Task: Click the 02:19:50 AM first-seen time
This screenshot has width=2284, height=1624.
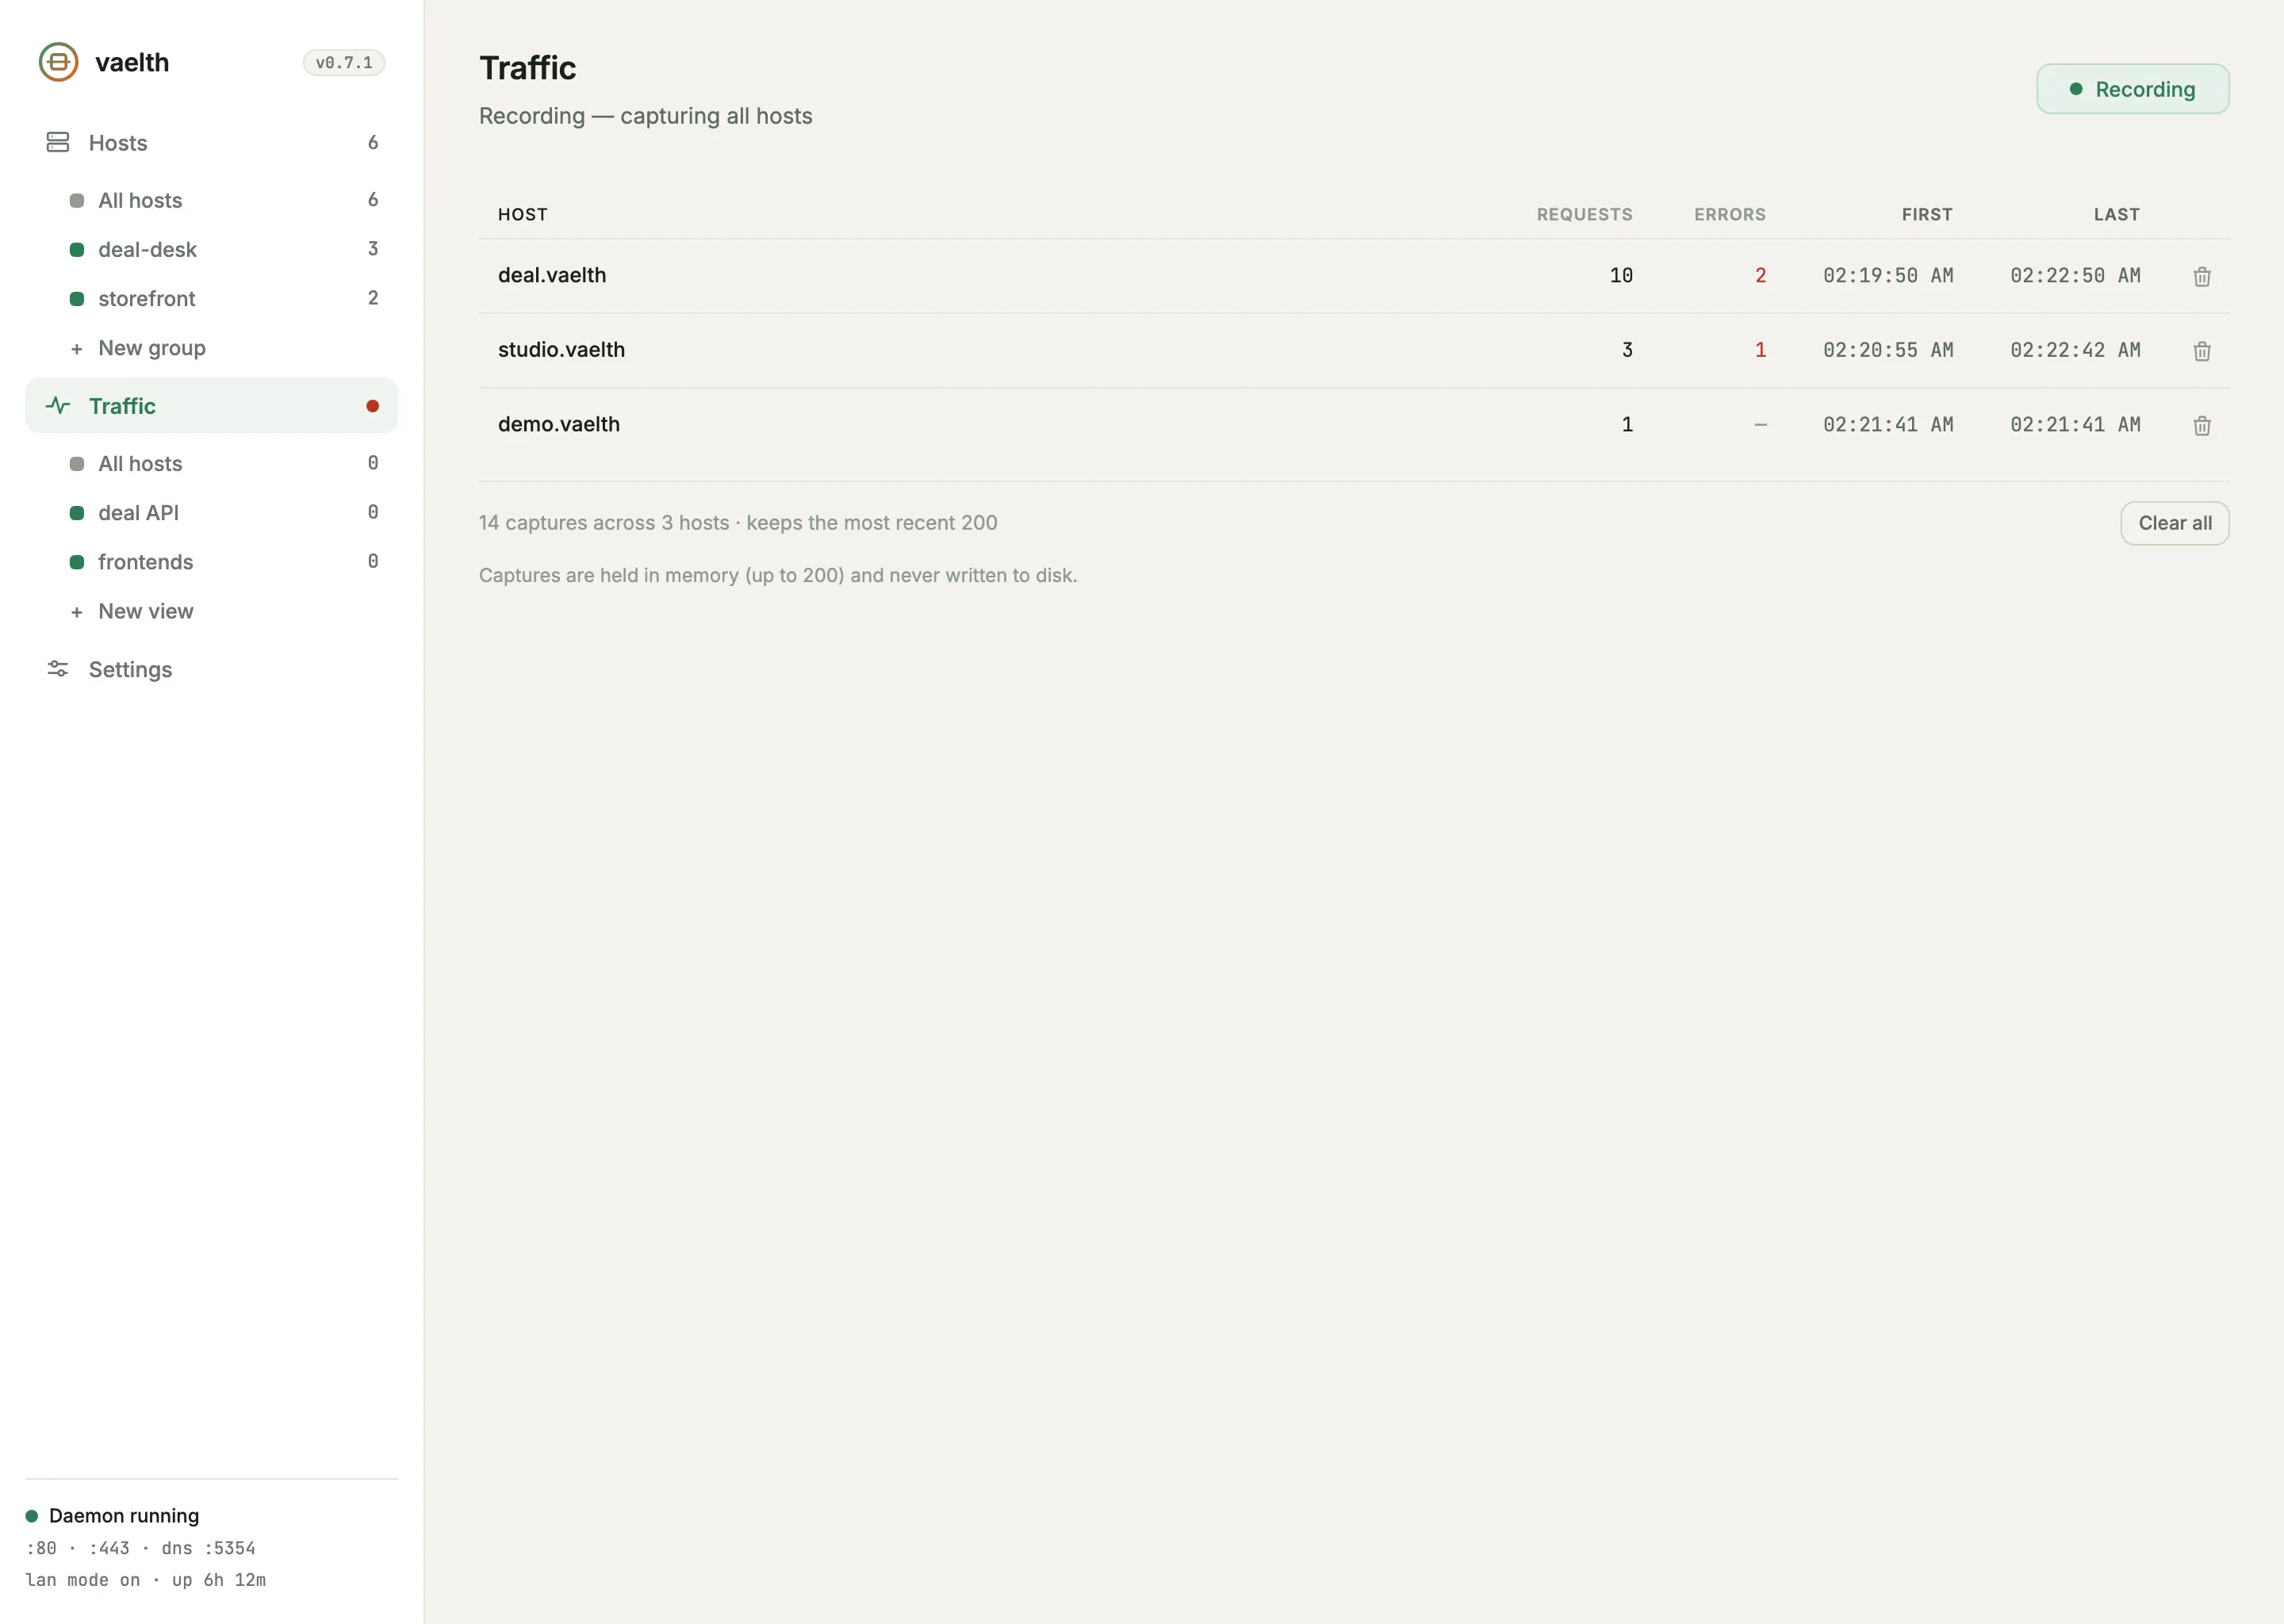Action: (x=1888, y=276)
